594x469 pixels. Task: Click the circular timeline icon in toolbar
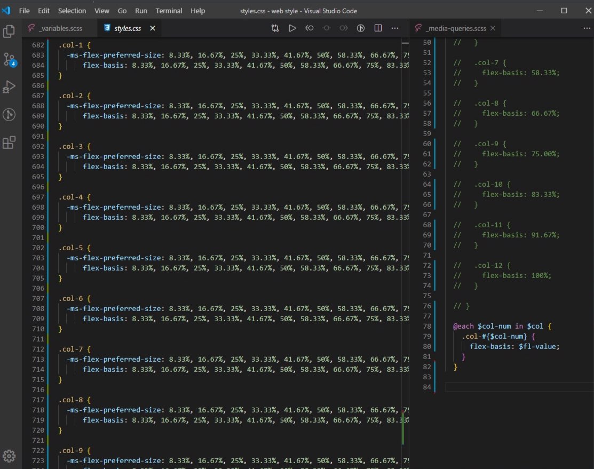point(361,28)
